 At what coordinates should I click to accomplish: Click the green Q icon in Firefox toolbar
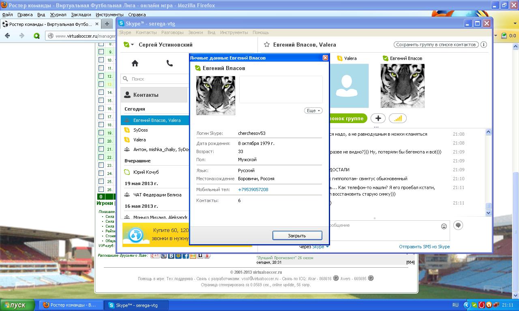(x=36, y=36)
